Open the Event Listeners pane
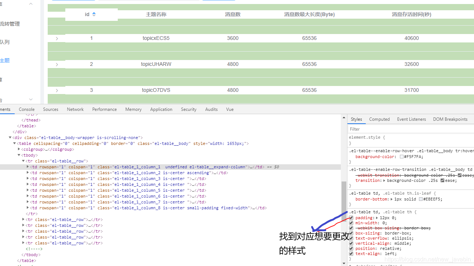 [411, 119]
